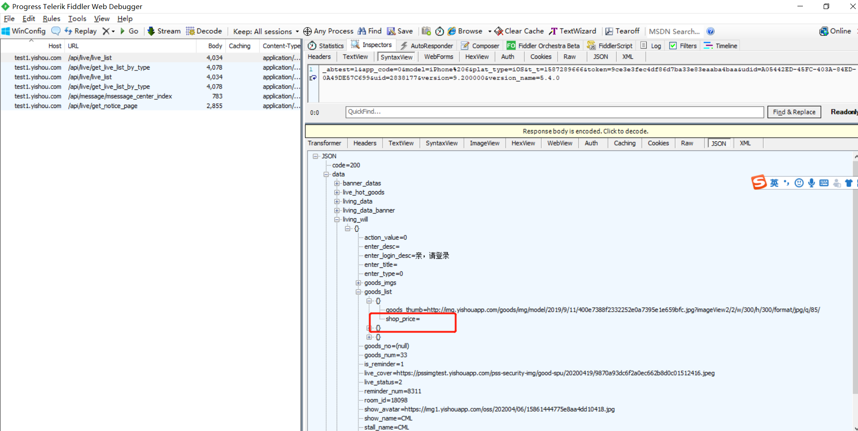
Task: Select response ImageView tab
Action: [484, 143]
